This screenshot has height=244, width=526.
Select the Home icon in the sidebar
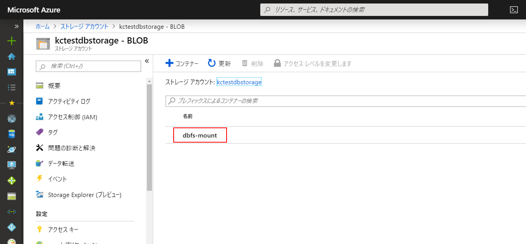pos(11,56)
